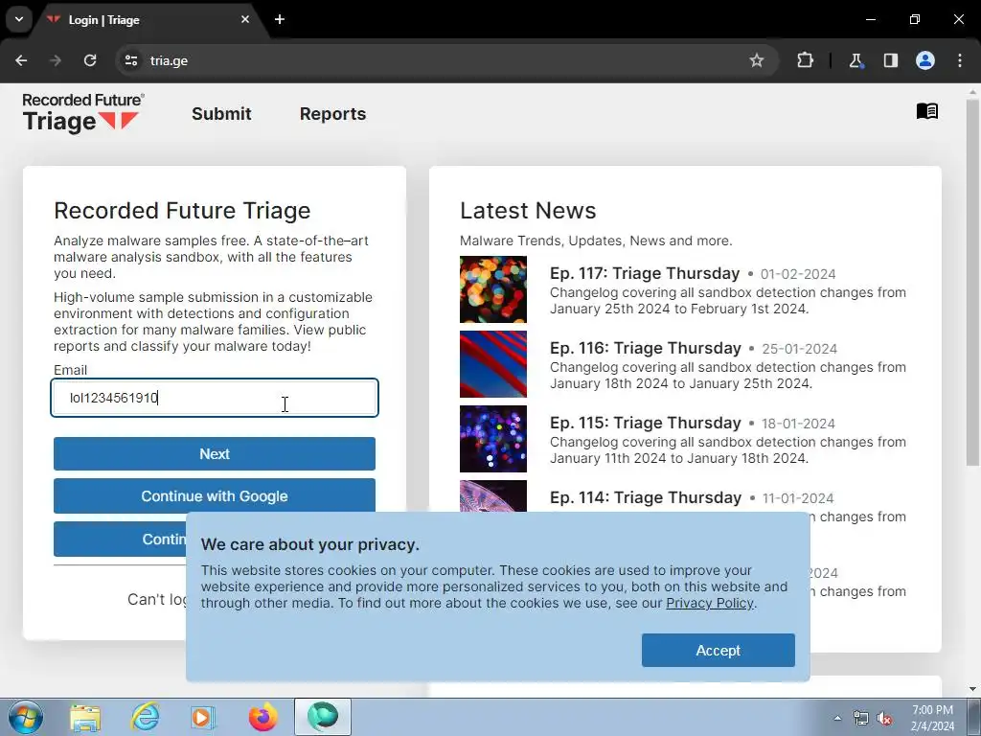The height and width of the screenshot is (736, 981).
Task: Accept the cookie privacy notice
Action: 719,651
